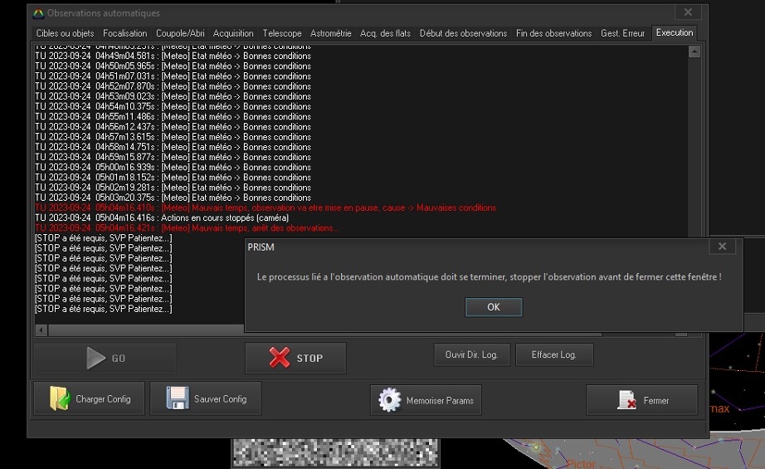Viewport: 765px width, 469px height.
Task: Open the Acq. des flats tab
Action: pyautogui.click(x=385, y=33)
